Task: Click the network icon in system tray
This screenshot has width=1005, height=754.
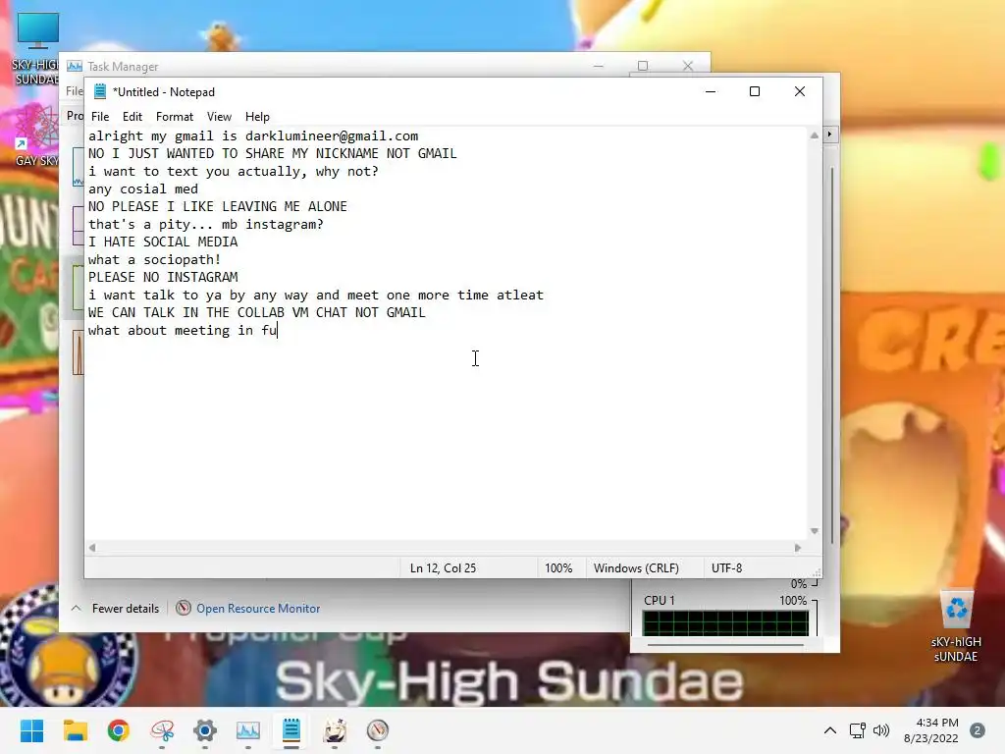Action: pyautogui.click(x=857, y=730)
